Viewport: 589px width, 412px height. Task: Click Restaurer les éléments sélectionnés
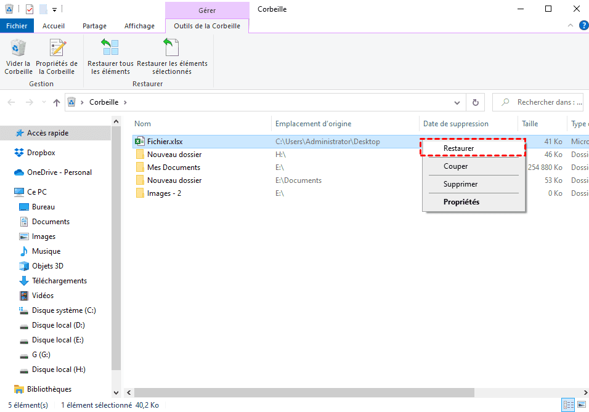pyautogui.click(x=172, y=57)
